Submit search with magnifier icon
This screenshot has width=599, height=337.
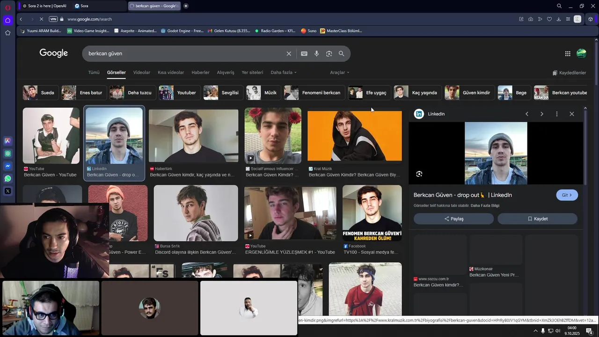tap(342, 54)
